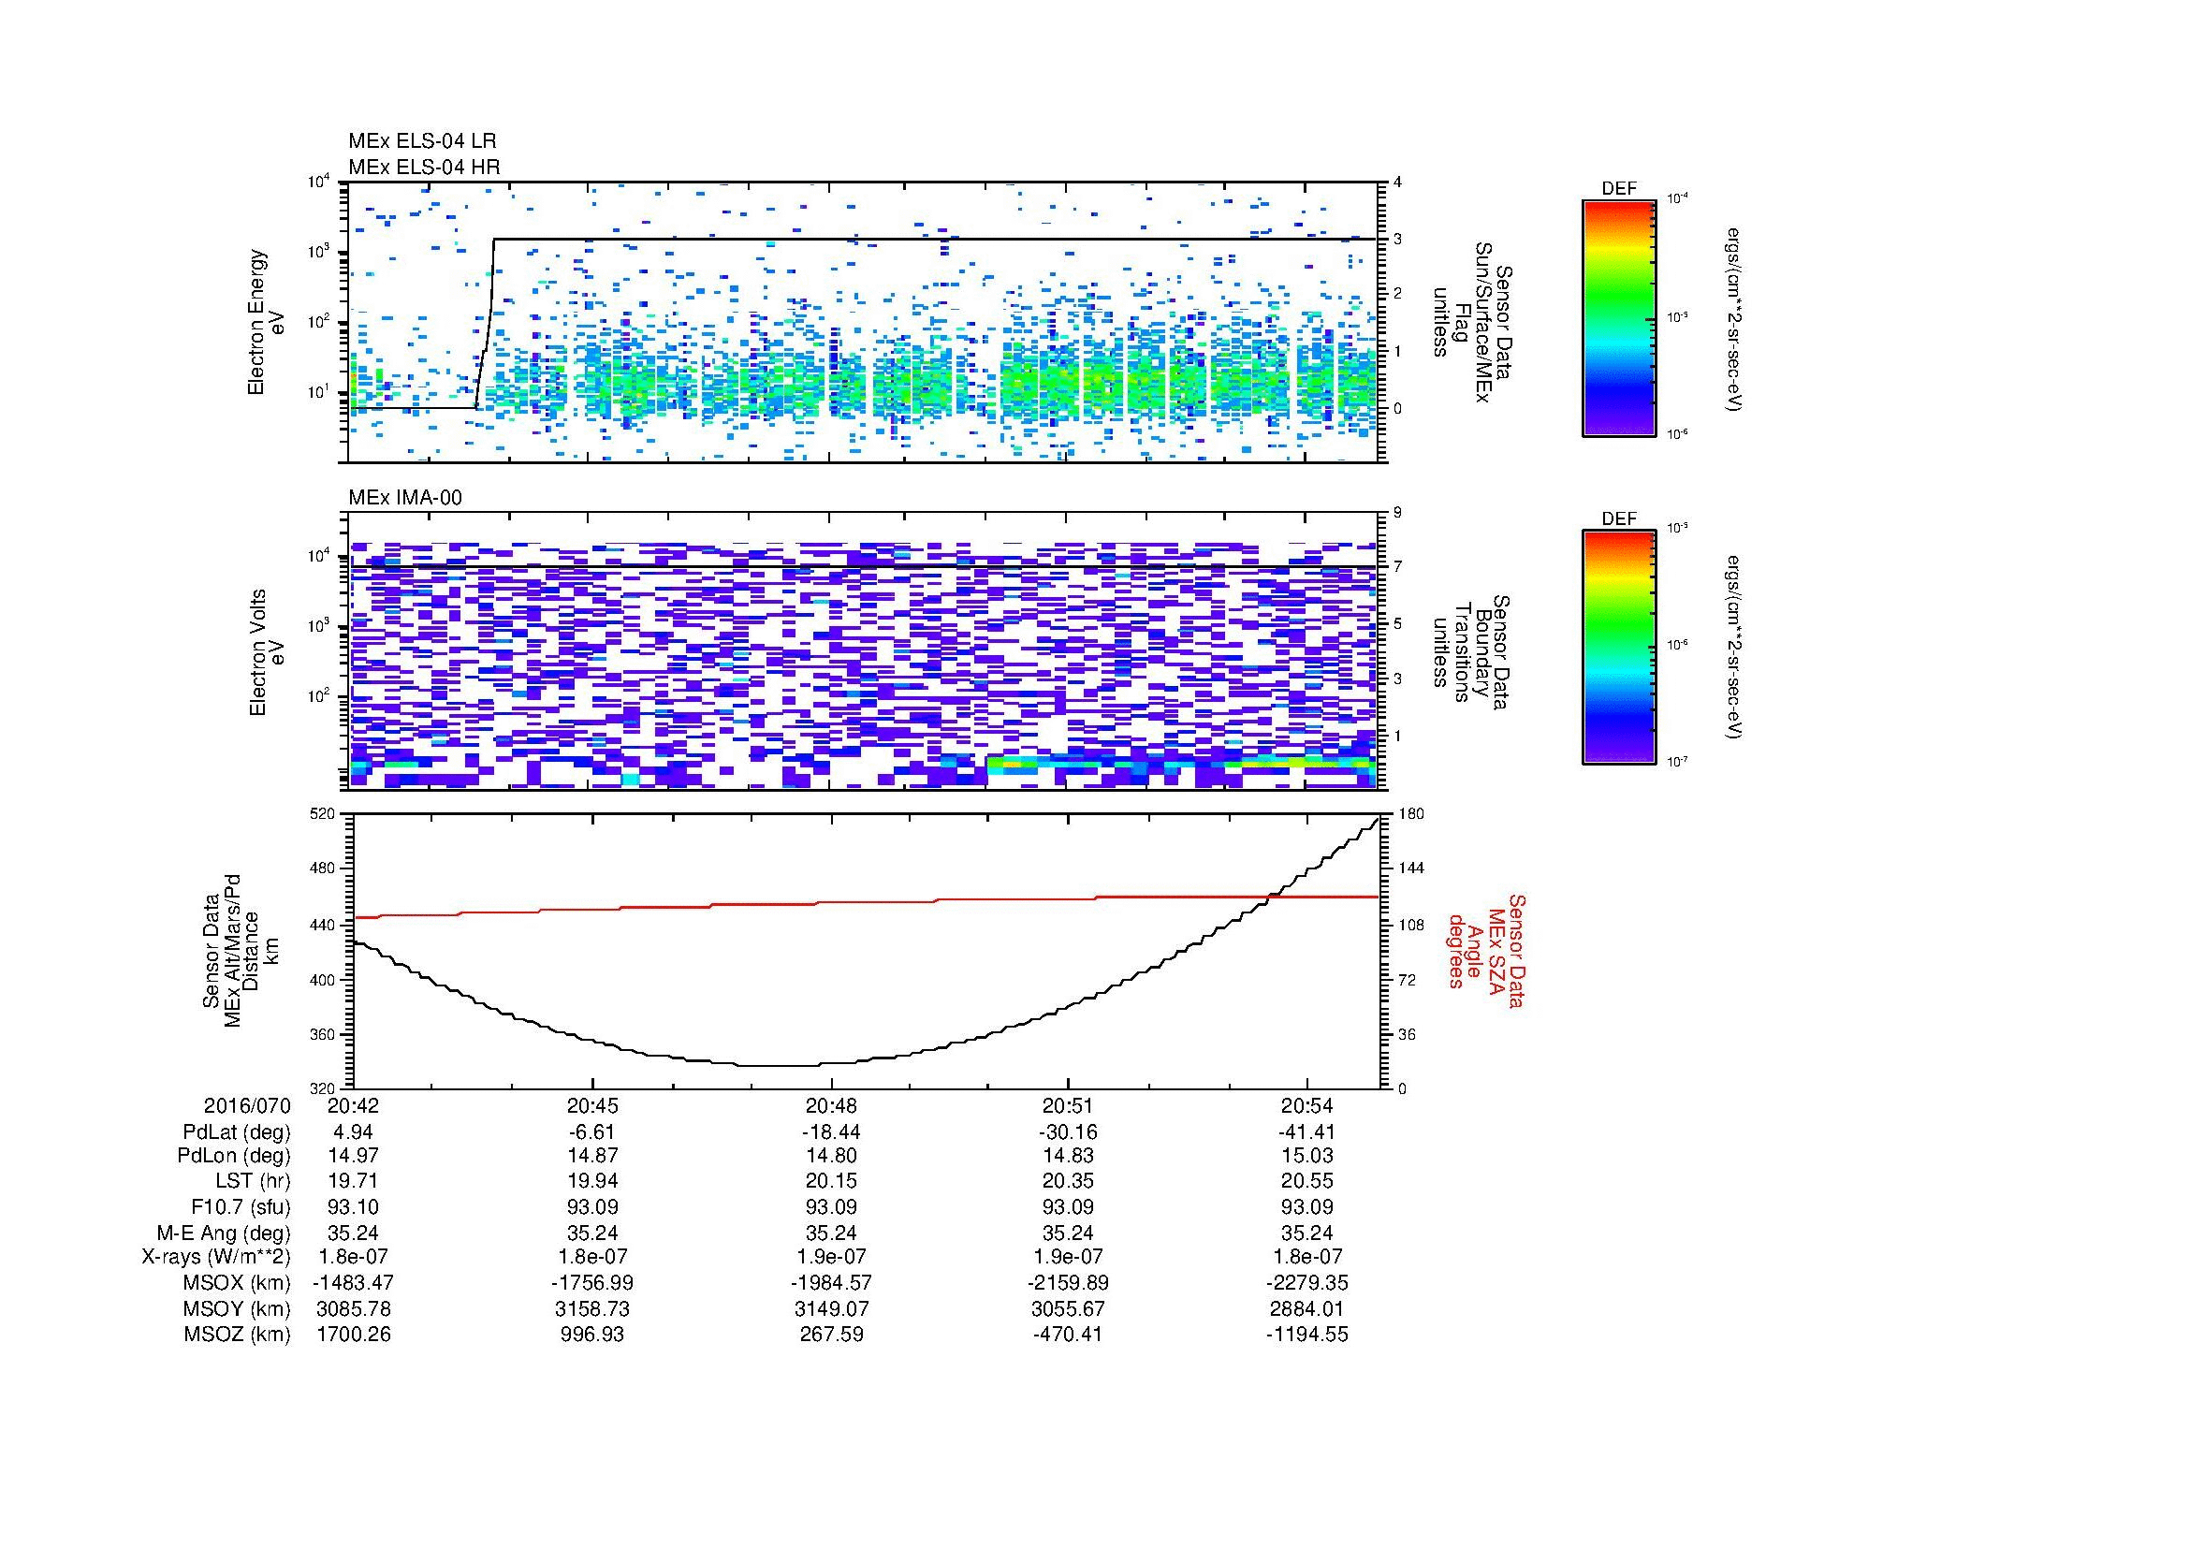Click lower colorbar units 'ergs/(cm**2-sr-sec-eV)'
The height and width of the screenshot is (1547, 2189).
click(x=1734, y=648)
